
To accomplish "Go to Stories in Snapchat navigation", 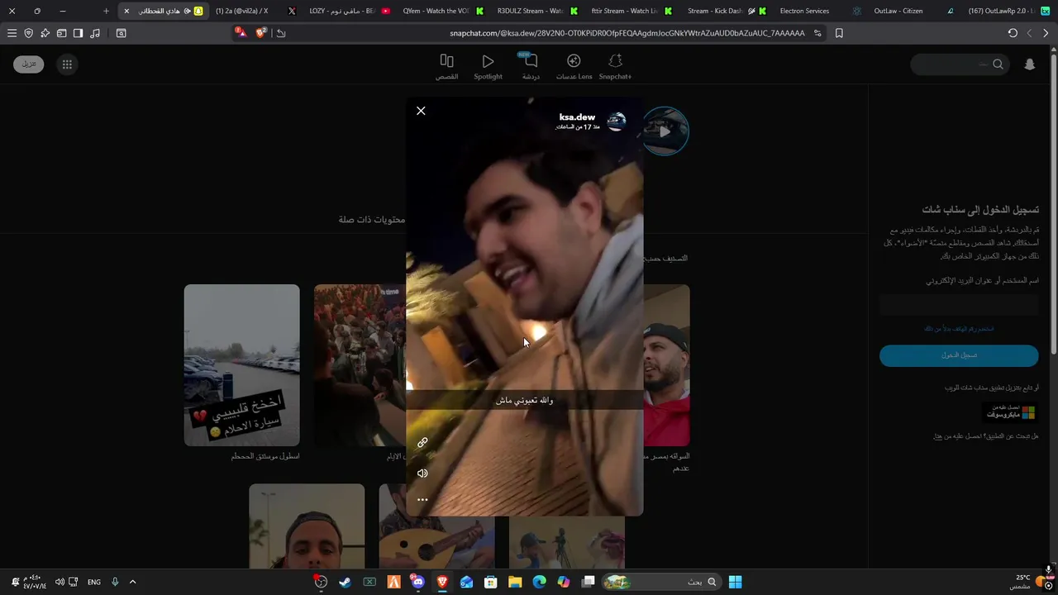I will click(x=446, y=66).
